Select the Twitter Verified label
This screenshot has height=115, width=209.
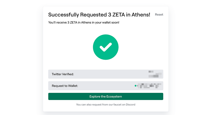[x=63, y=74]
